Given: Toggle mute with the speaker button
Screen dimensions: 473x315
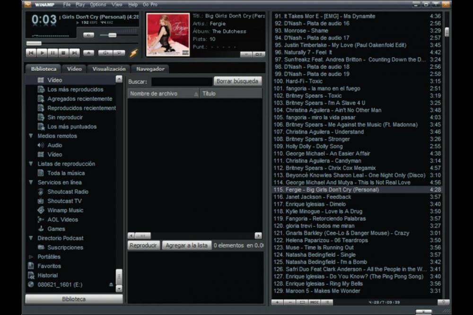Looking at the screenshot, I should click(88, 35).
